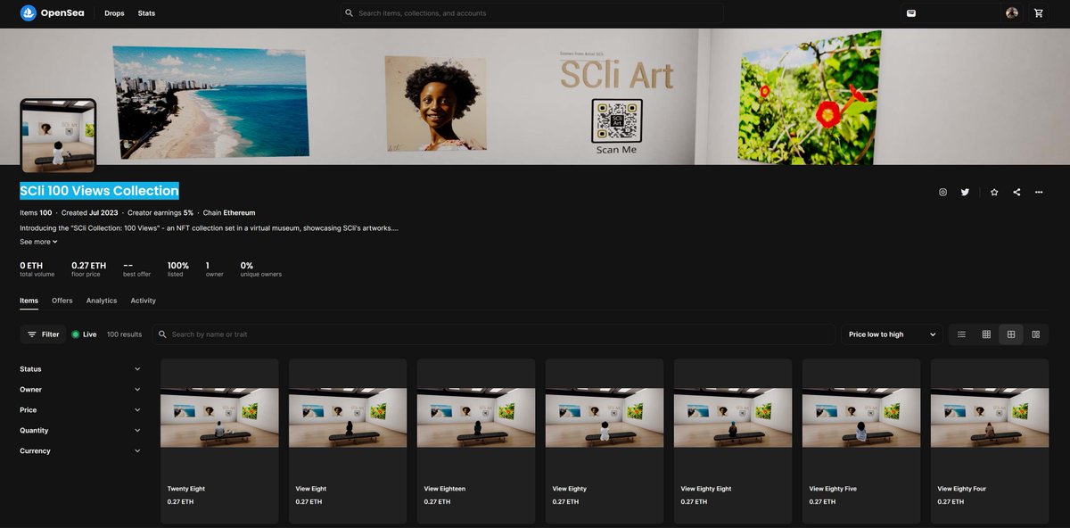
Task: Open the View Eighty Five item card
Action: (x=861, y=441)
